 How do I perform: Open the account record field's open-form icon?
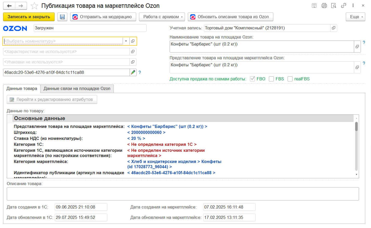coord(334,28)
